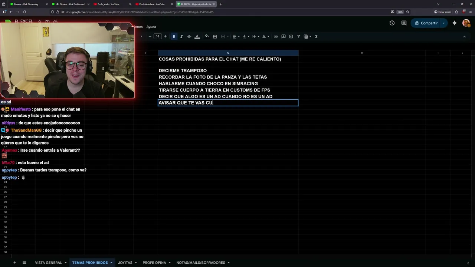475x267 pixels.
Task: Expand VISTA GENERAL tab dropdown arrow
Action: (x=66, y=263)
